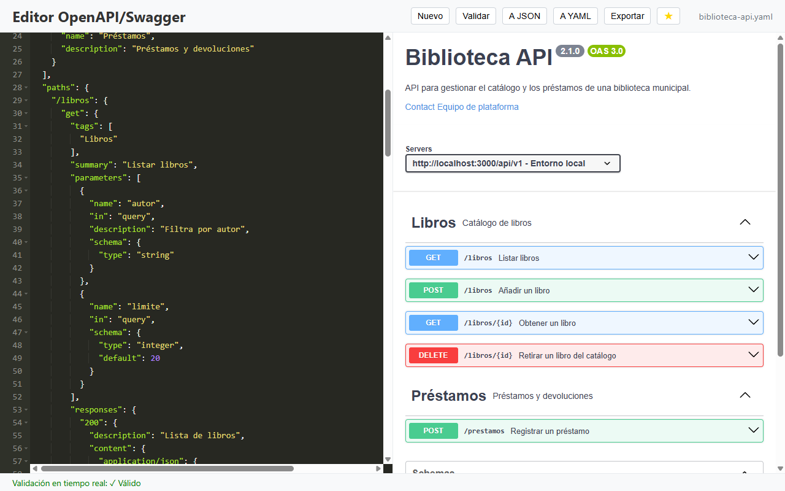Collapse the "tags" array on line 31

pyautogui.click(x=26, y=126)
